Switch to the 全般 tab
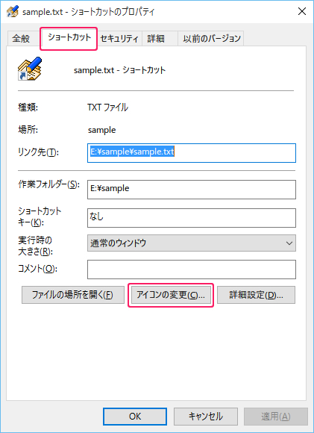Screen dimensions: 314x433 tap(21, 38)
